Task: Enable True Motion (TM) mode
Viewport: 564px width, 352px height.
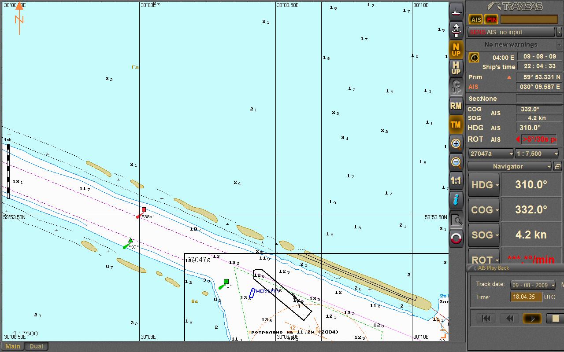Action: [x=456, y=125]
